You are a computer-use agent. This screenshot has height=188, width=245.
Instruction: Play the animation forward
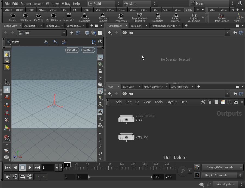30,168
